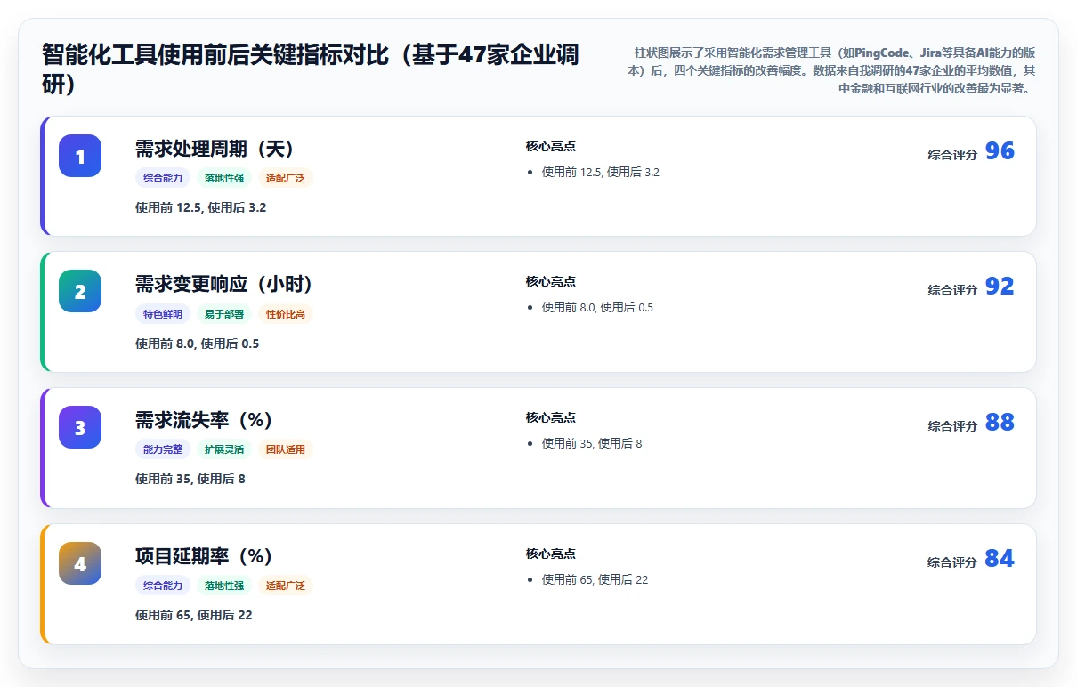The image size is (1077, 687).
Task: Click the 特色鲜明 tag
Action: click(x=163, y=314)
